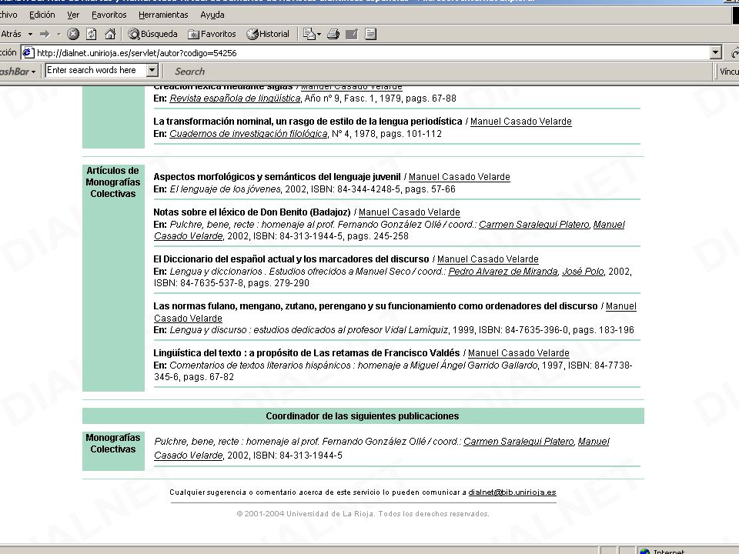Open the José Polo coordinator link
The image size is (739, 554).
click(x=583, y=272)
